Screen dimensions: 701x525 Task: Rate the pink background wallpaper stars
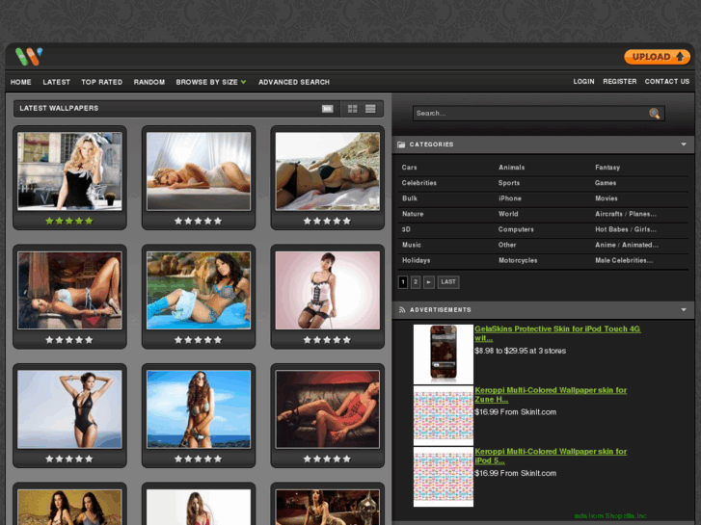[327, 340]
